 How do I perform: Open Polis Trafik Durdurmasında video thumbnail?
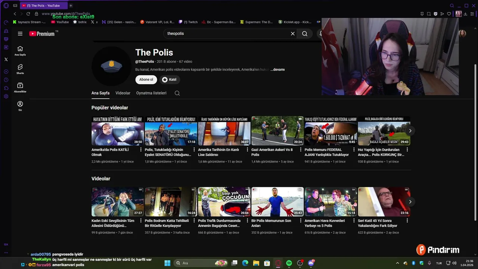click(x=224, y=202)
